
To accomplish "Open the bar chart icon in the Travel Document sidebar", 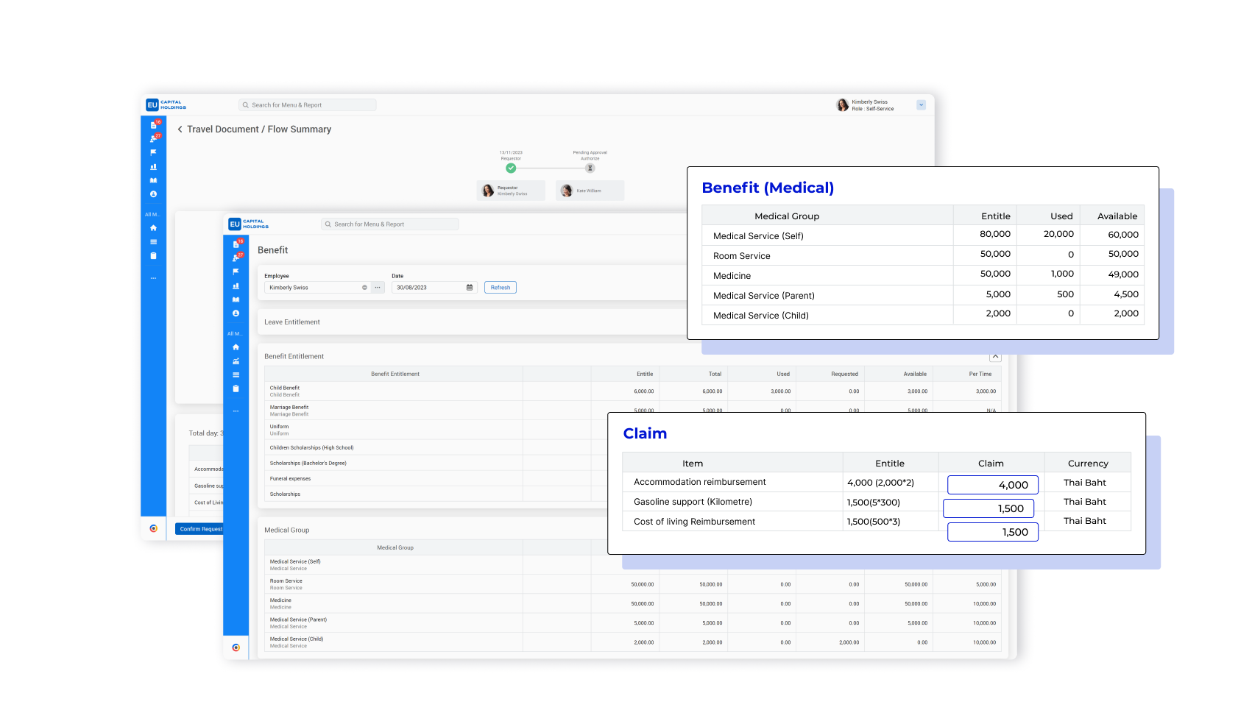I will 153,167.
